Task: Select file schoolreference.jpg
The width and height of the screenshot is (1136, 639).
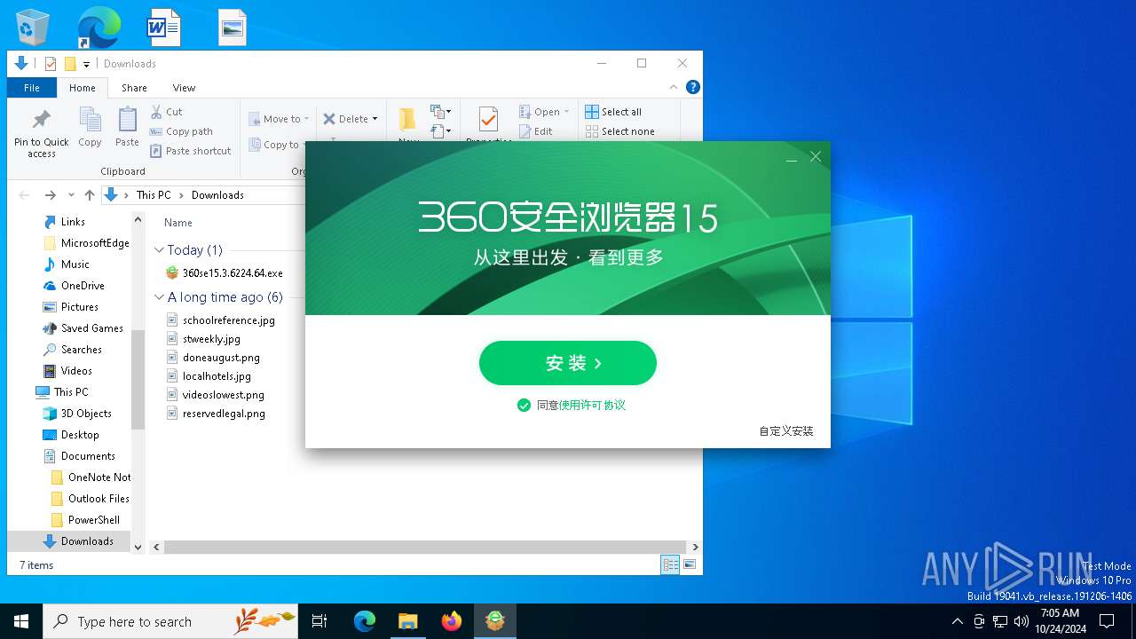Action: click(221, 320)
